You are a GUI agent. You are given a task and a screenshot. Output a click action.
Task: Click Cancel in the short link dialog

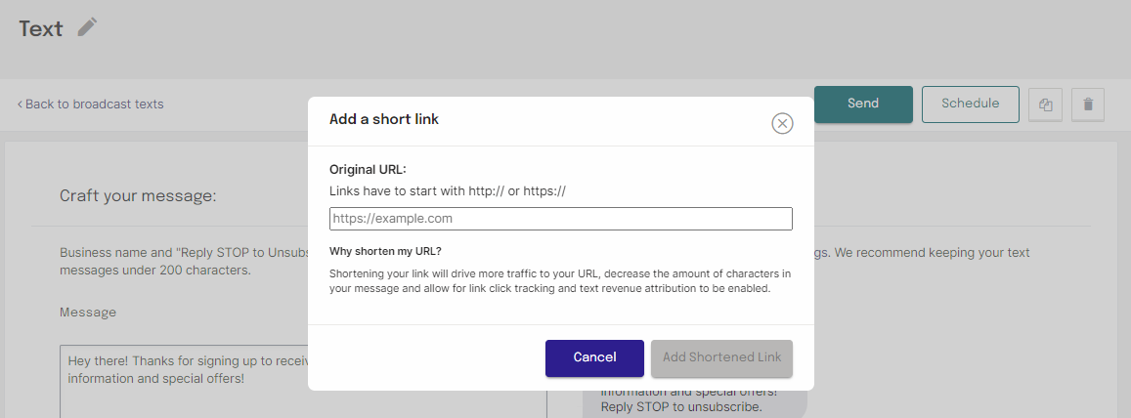[594, 357]
